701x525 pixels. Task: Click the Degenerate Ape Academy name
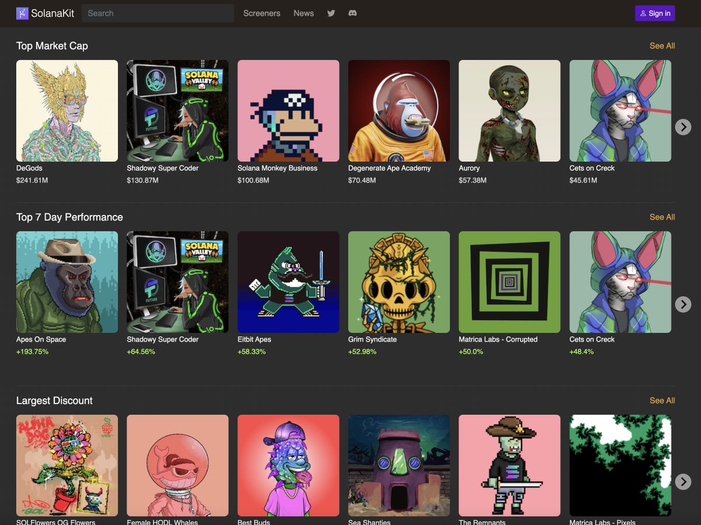390,168
